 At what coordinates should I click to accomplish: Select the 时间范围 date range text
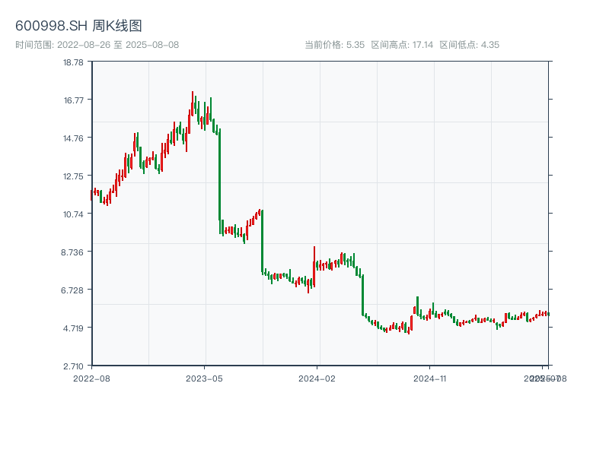tap(97, 45)
